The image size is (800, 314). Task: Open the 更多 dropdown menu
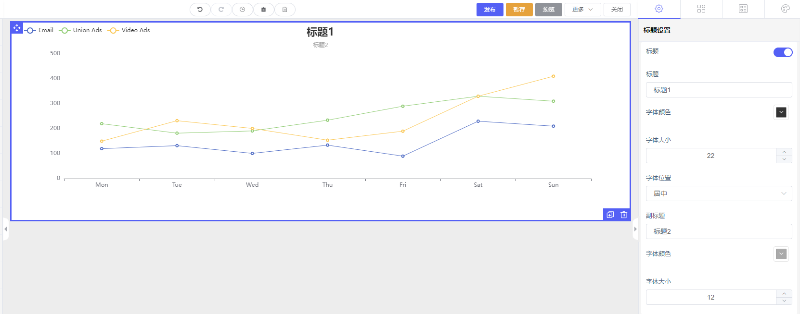coord(582,10)
